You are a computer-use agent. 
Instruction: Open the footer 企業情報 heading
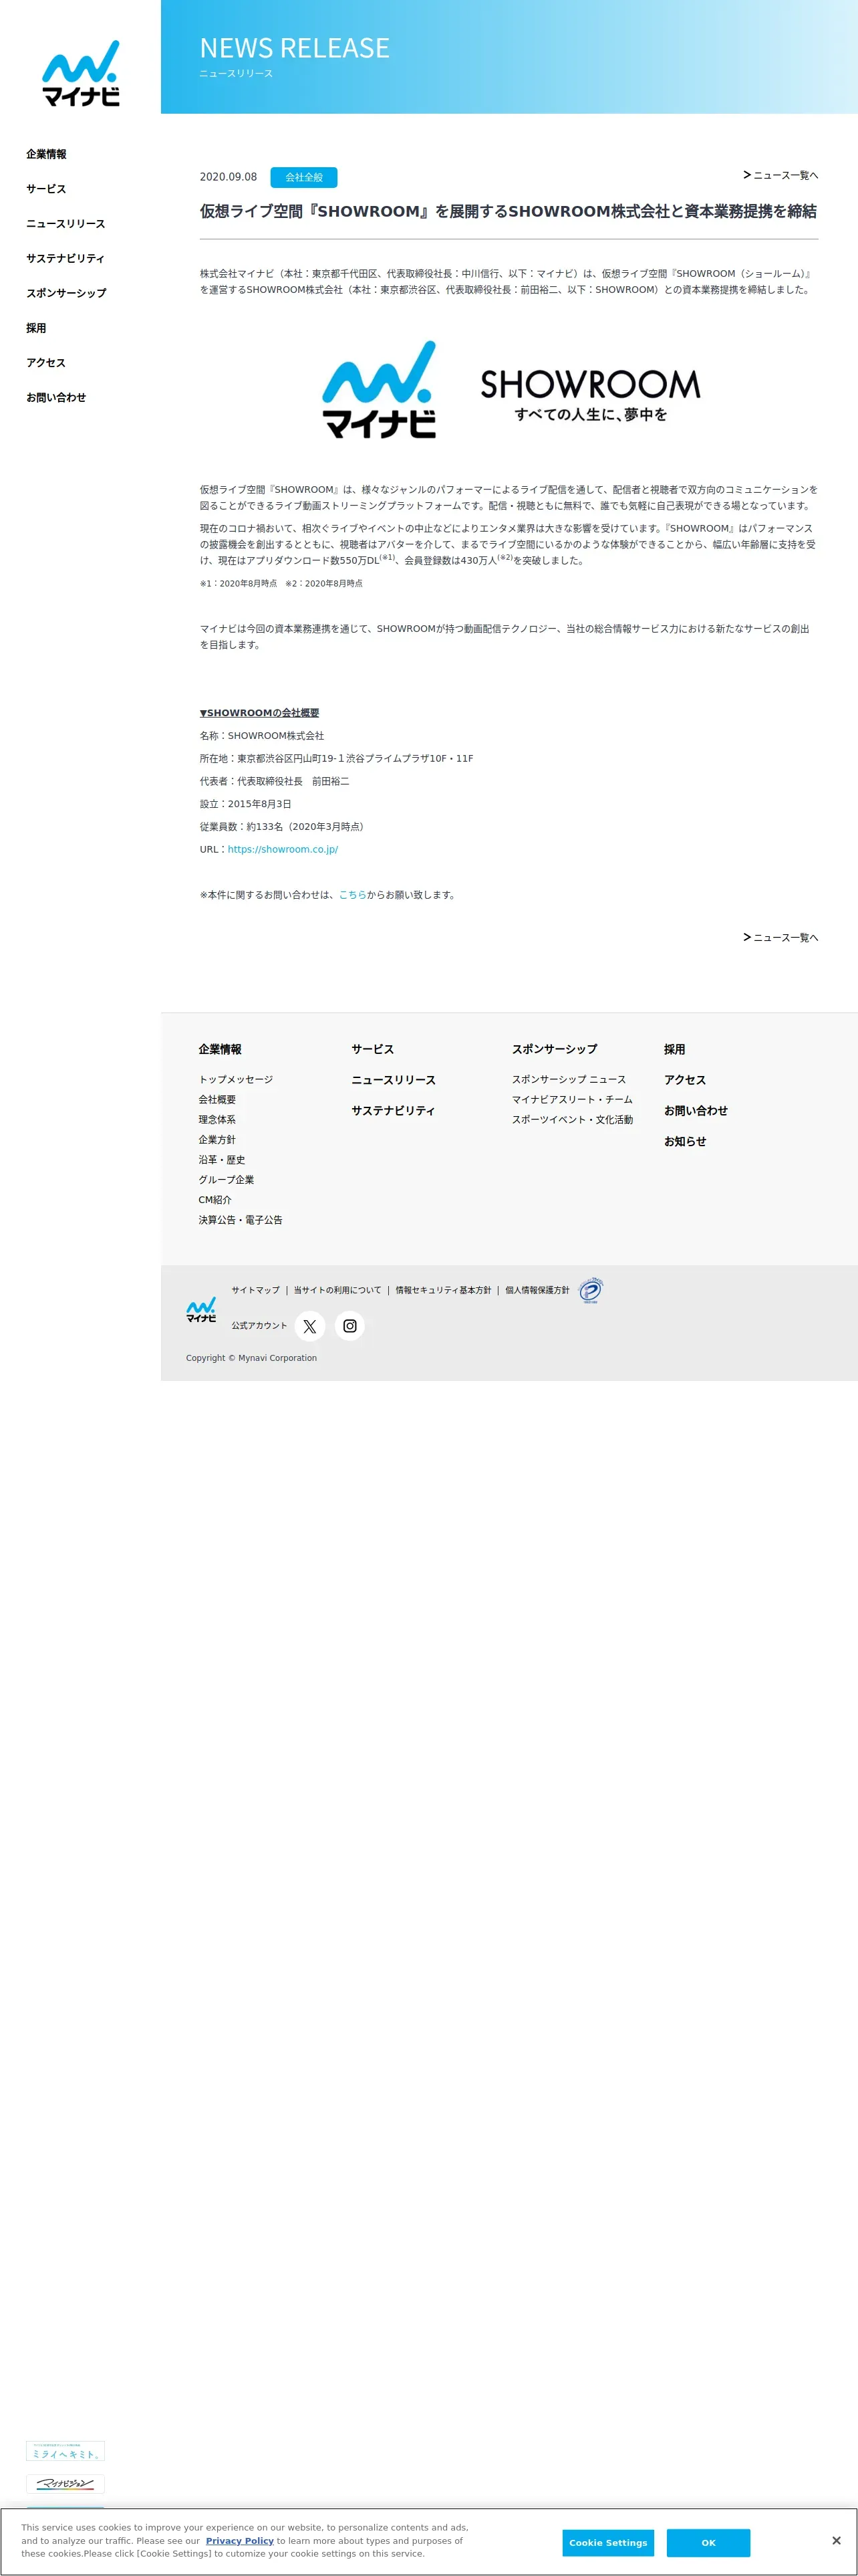click(220, 1049)
